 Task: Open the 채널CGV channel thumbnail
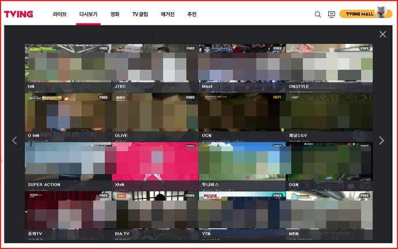pos(329,118)
